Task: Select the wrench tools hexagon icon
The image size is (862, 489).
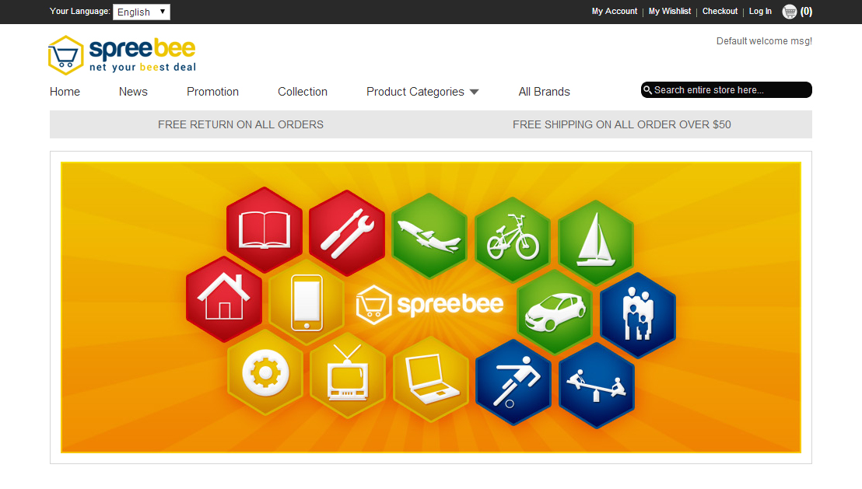Action: [347, 233]
